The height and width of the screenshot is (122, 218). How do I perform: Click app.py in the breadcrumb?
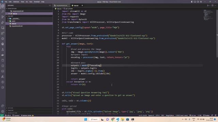point(58,9)
